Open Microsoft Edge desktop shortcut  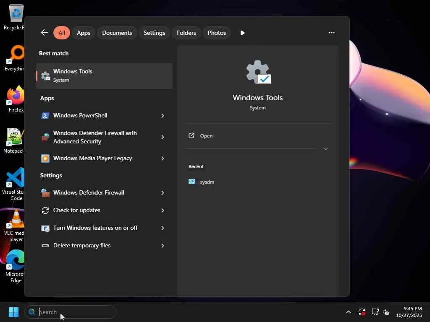(x=15, y=266)
